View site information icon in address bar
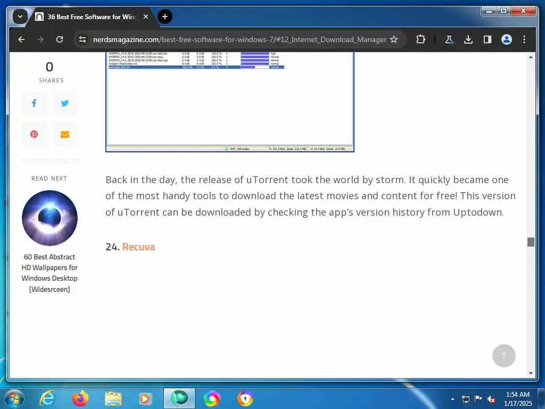Viewport: 545px width, 409px height. 82,39
